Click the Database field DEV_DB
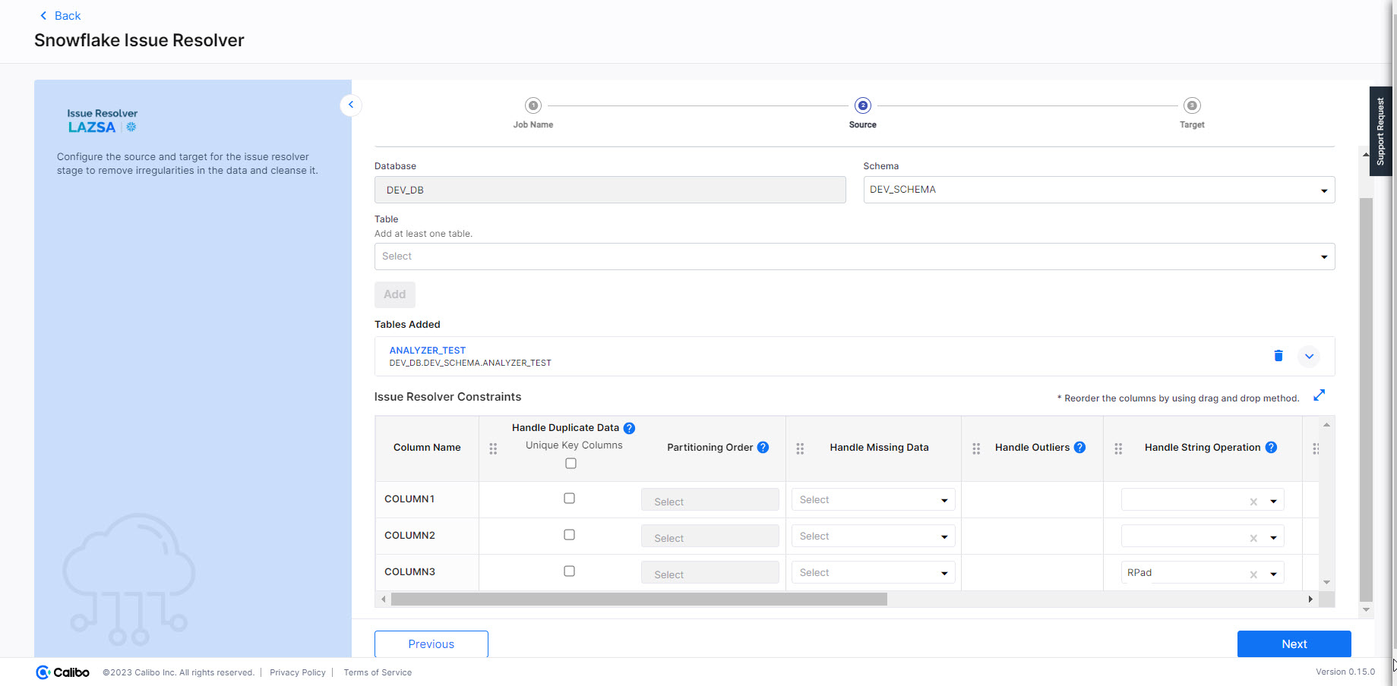The height and width of the screenshot is (686, 1397). (x=610, y=190)
